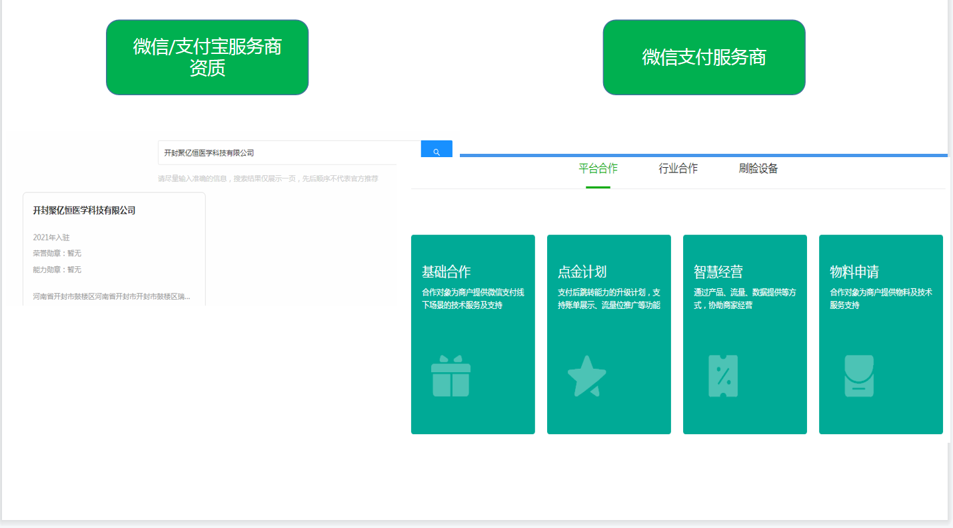This screenshot has width=953, height=528.
Task: Click the address line in the company result card
Action: [x=111, y=296]
